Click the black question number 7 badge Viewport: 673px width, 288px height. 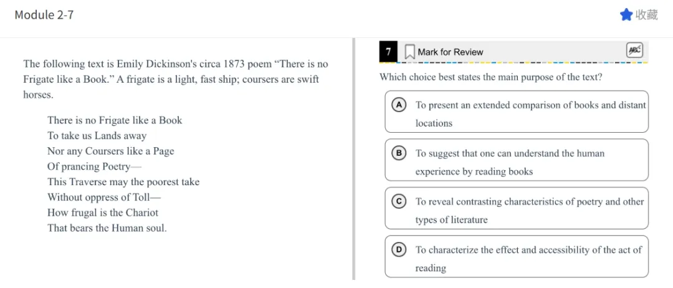click(388, 52)
